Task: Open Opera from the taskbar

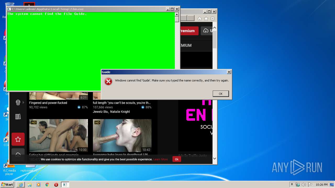Action: click(x=56, y=185)
